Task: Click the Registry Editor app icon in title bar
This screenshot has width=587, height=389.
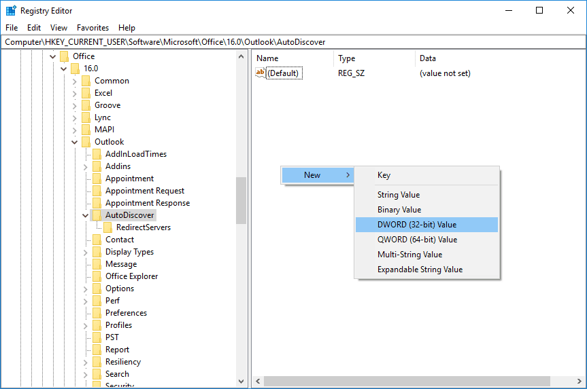Action: tap(11, 11)
